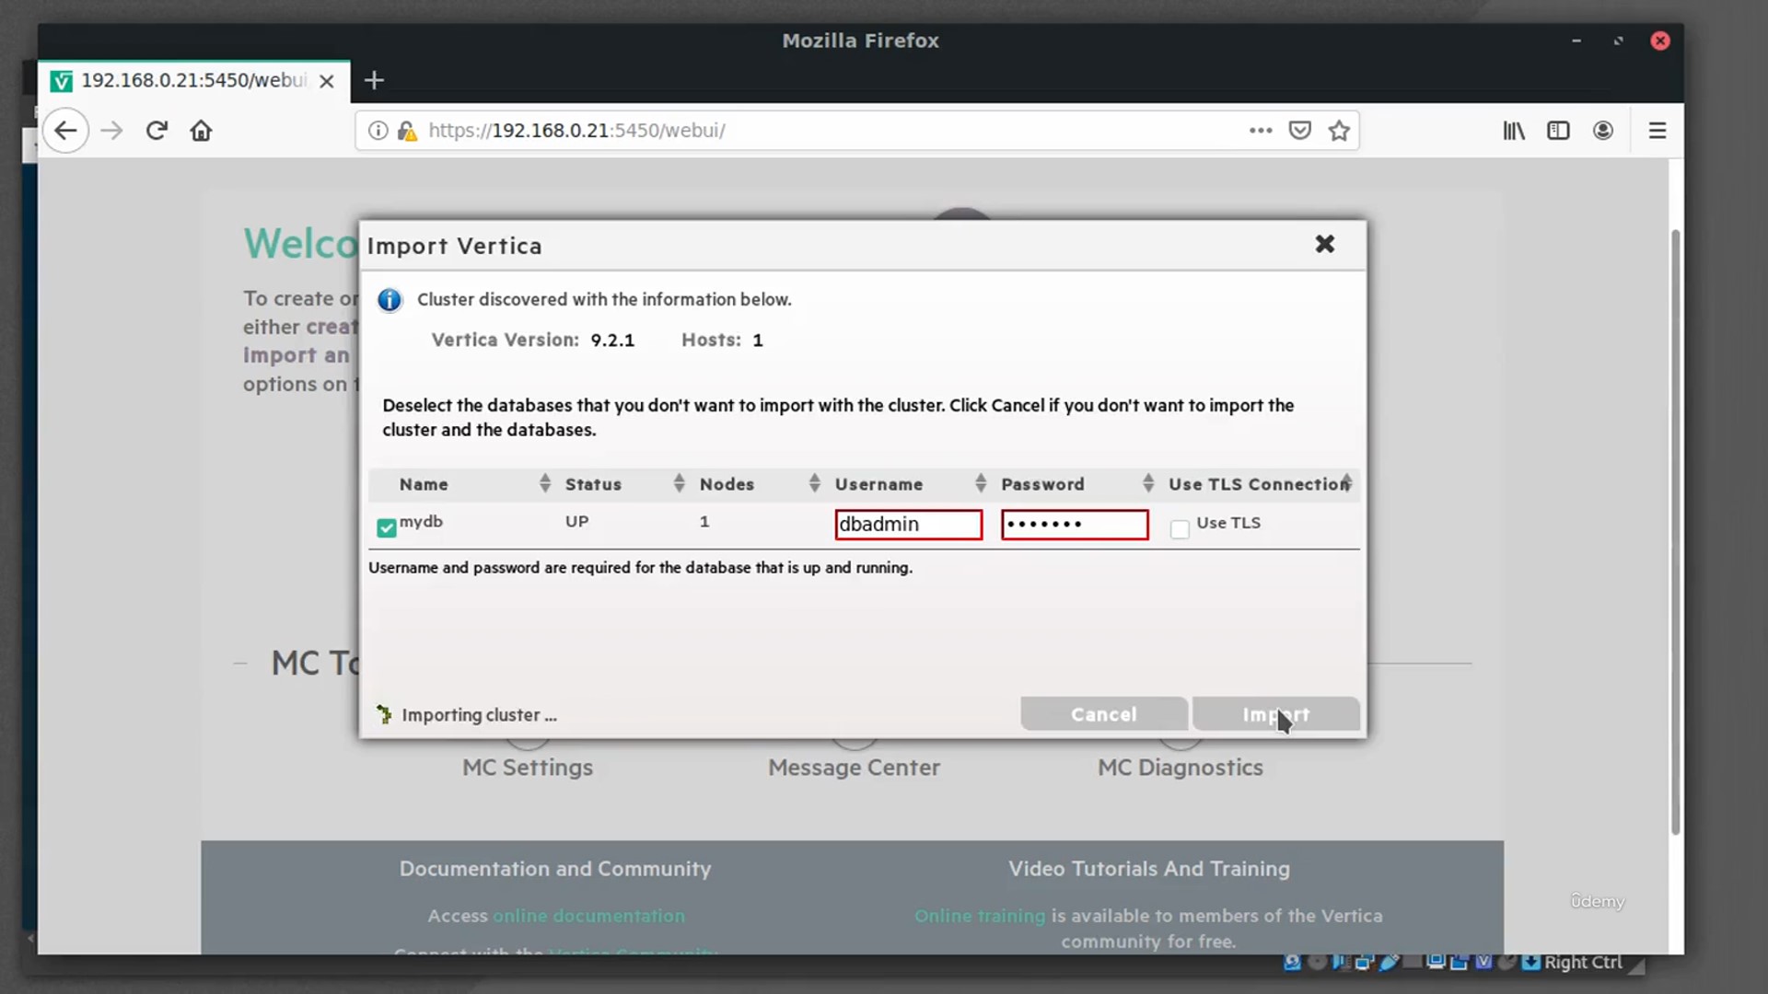Click the mydb database name
This screenshot has width=1768, height=994.
click(421, 521)
